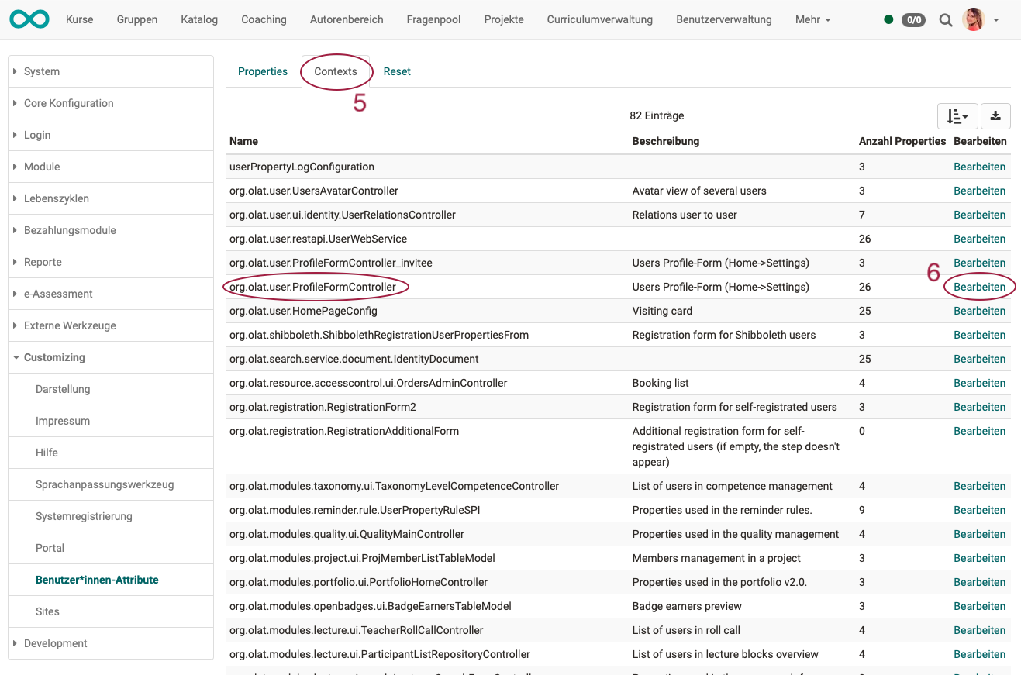
Task: Click Bearbeiten for userPropertyLogConfiguration
Action: point(979,167)
